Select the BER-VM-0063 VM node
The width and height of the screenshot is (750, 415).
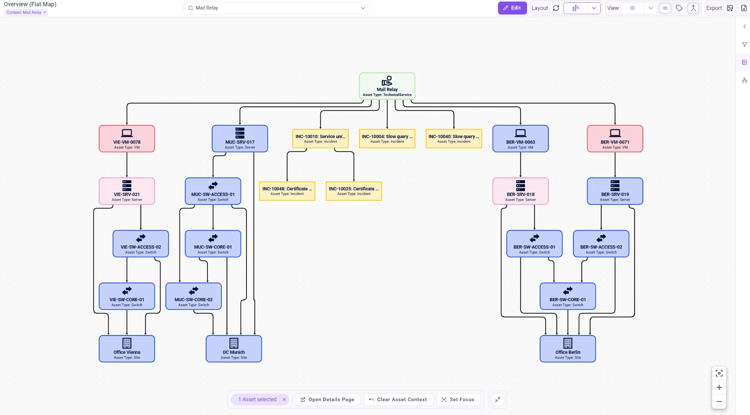(x=520, y=138)
